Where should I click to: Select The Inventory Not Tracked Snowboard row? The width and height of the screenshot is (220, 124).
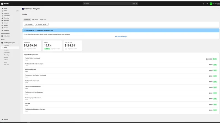(x=121, y=76)
